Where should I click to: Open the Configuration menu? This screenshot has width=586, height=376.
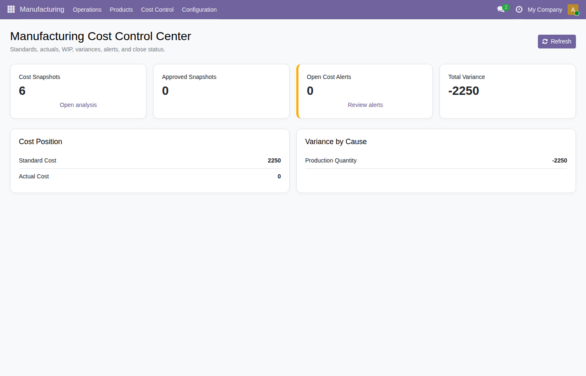coord(199,10)
